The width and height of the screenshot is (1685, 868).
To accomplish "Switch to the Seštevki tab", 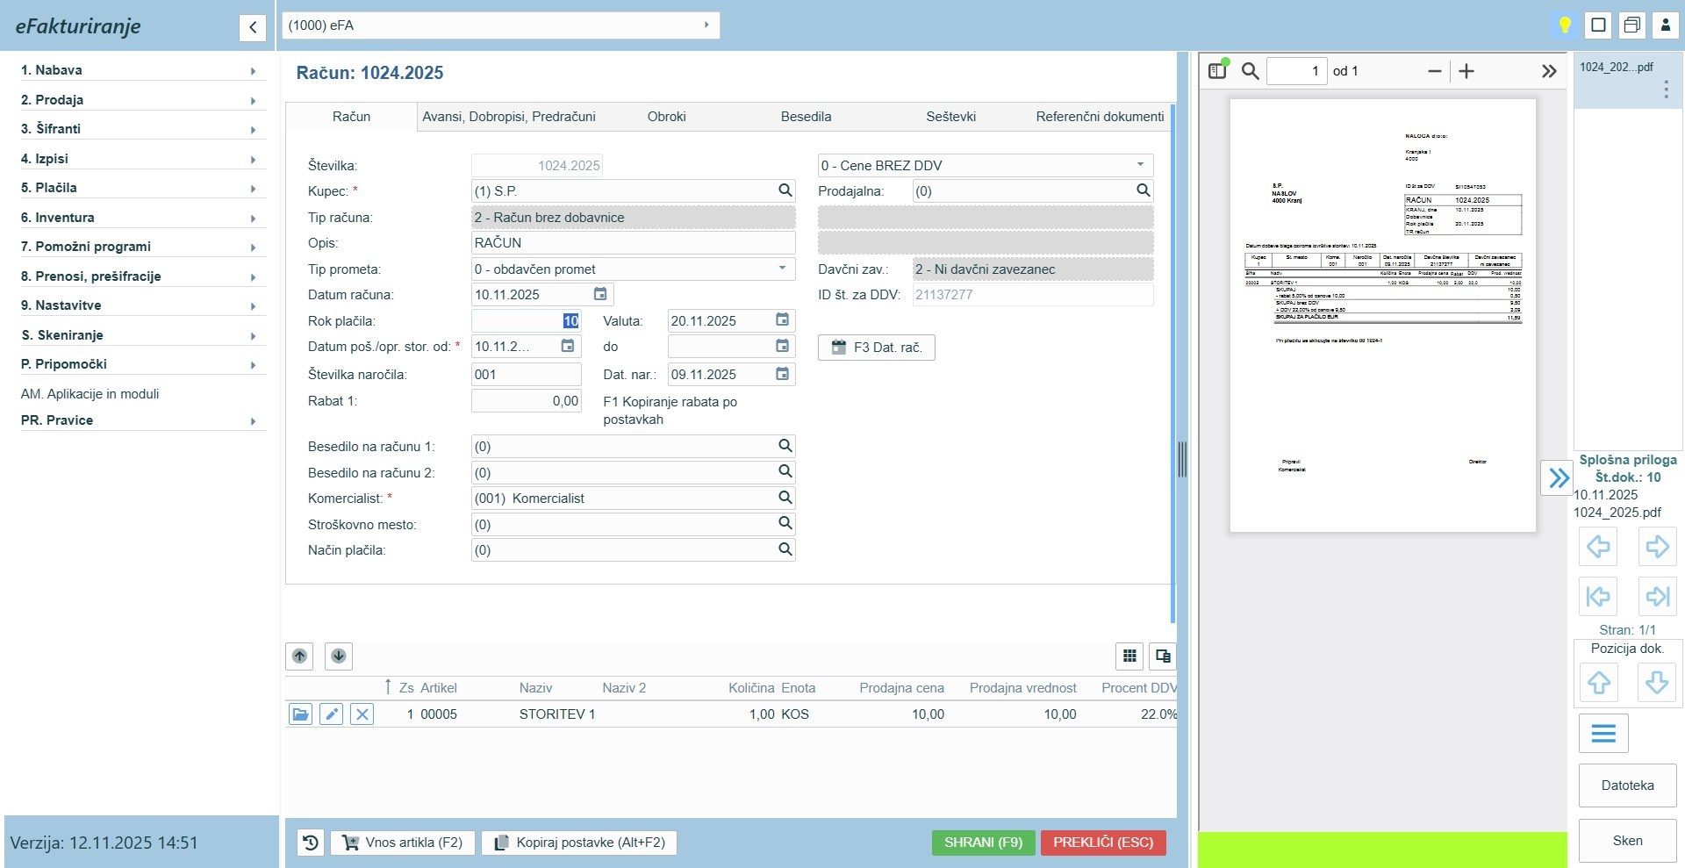I will [x=950, y=117].
